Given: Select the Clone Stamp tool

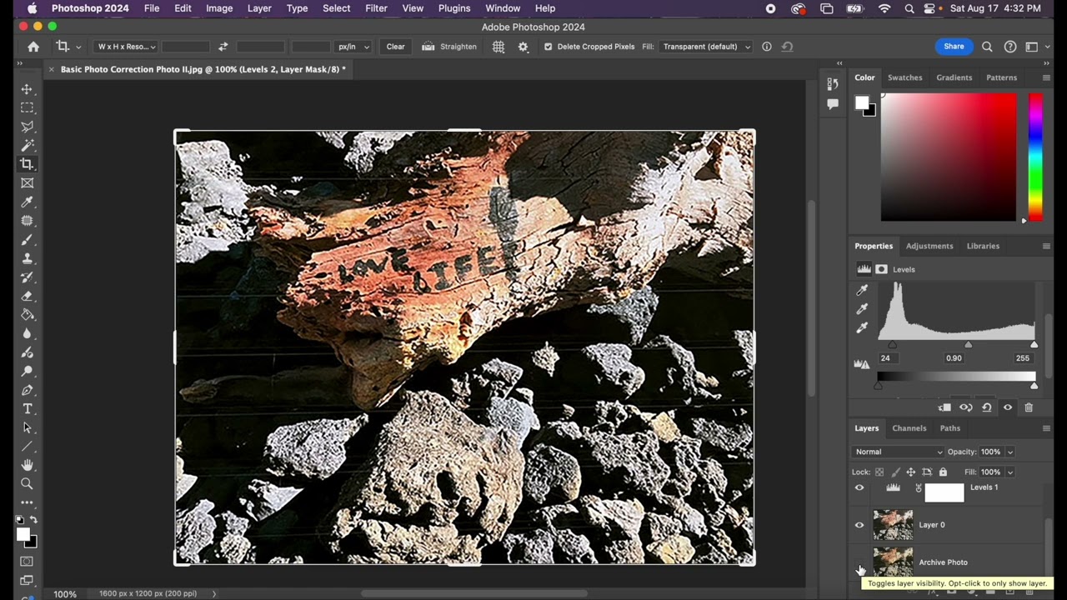Looking at the screenshot, I should click(x=28, y=259).
